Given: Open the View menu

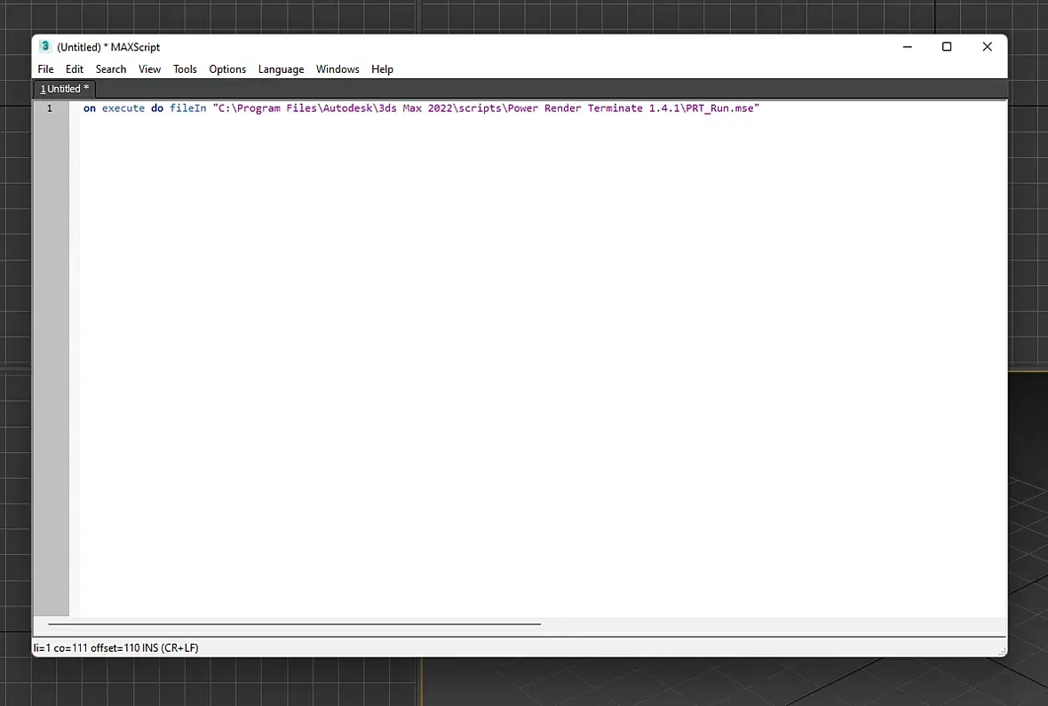Looking at the screenshot, I should [150, 69].
